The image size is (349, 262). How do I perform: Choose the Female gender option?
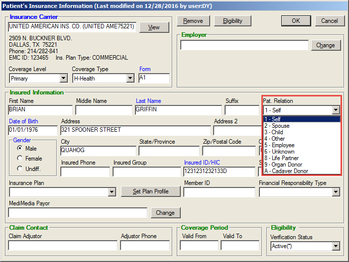[20, 158]
